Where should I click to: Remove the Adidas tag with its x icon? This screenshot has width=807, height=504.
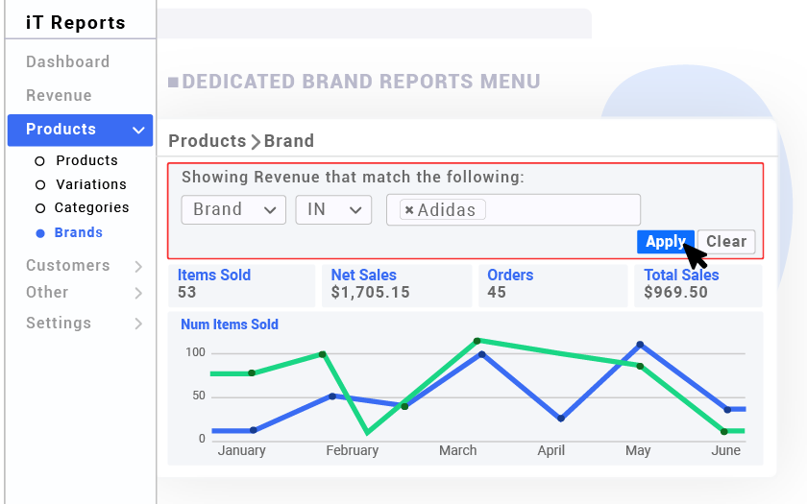tap(409, 210)
